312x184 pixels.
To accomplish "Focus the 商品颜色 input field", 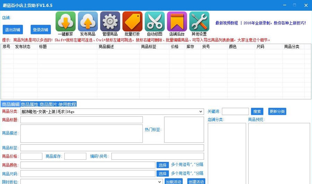I will [x=88, y=165].
